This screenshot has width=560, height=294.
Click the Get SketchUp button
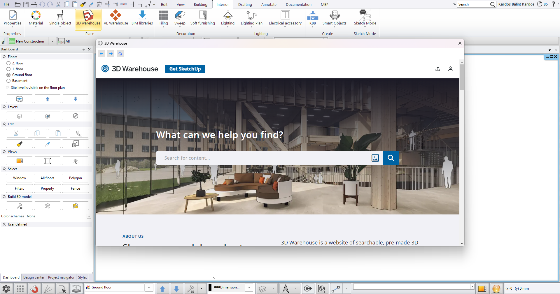coord(185,69)
